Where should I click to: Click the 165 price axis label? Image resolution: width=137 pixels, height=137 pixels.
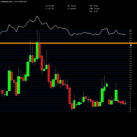click(x=130, y=59)
